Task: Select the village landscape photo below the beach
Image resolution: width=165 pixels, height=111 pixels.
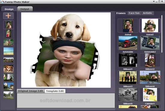Action: (8, 60)
